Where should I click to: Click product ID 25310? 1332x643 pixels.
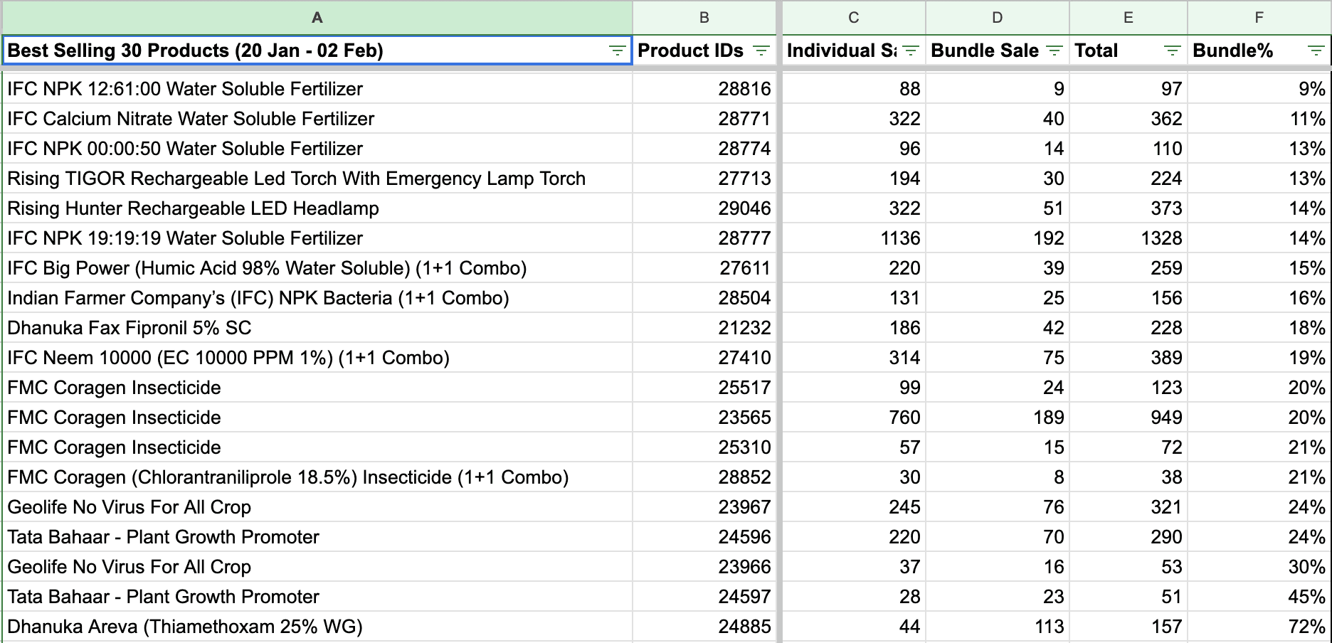pyautogui.click(x=704, y=447)
